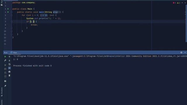Click 'args' parameter in main signature
The width and height of the screenshot is (187, 105).
(x=55, y=12)
